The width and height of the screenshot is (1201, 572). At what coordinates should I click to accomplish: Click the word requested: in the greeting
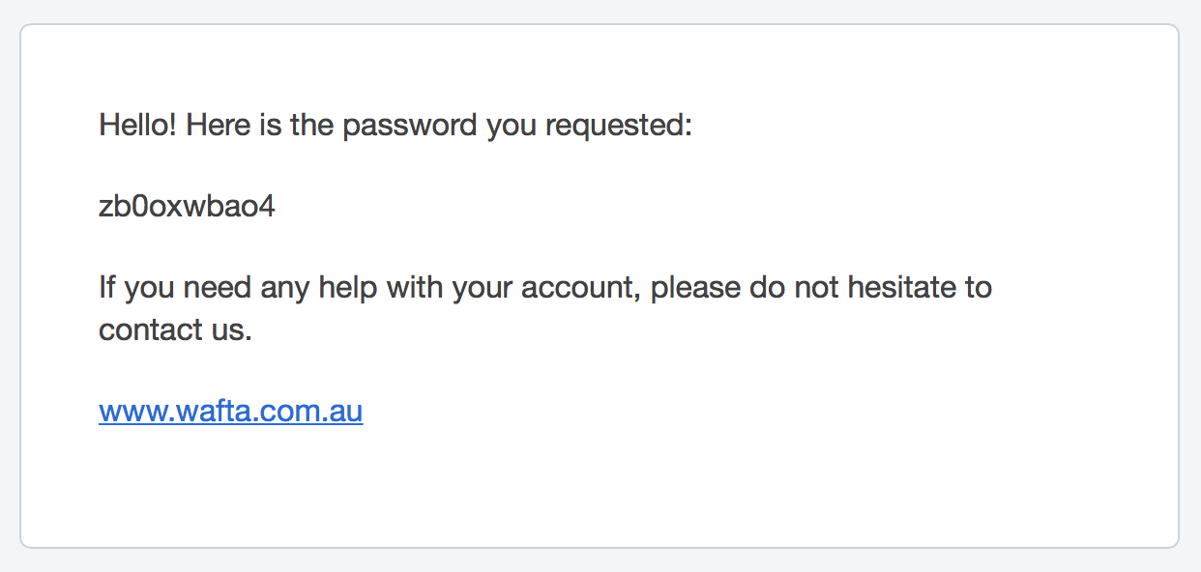tap(619, 126)
